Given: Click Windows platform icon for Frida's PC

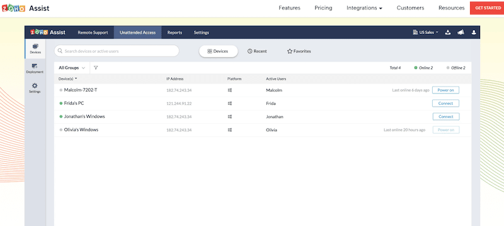Looking at the screenshot, I should [230, 104].
